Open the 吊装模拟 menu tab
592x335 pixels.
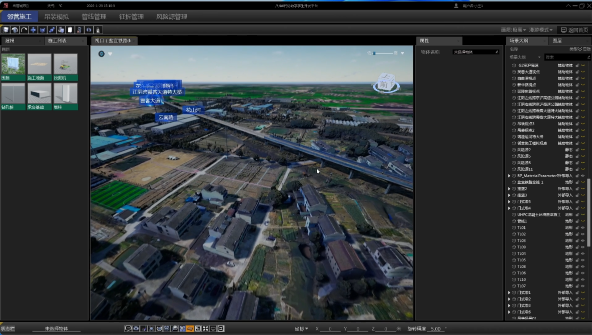click(57, 17)
